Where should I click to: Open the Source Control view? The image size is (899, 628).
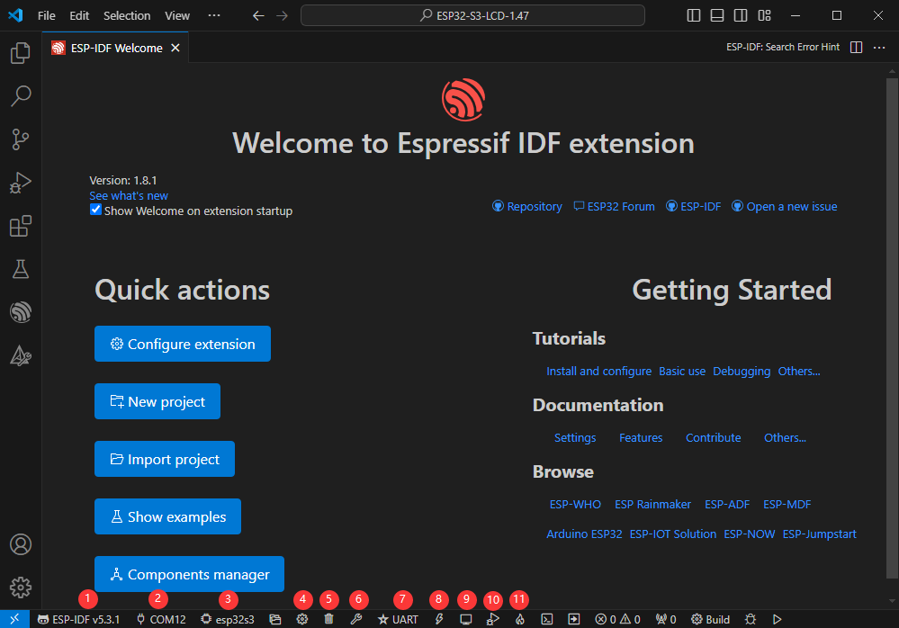click(20, 139)
